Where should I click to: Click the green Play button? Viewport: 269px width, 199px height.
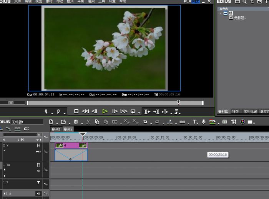click(105, 111)
